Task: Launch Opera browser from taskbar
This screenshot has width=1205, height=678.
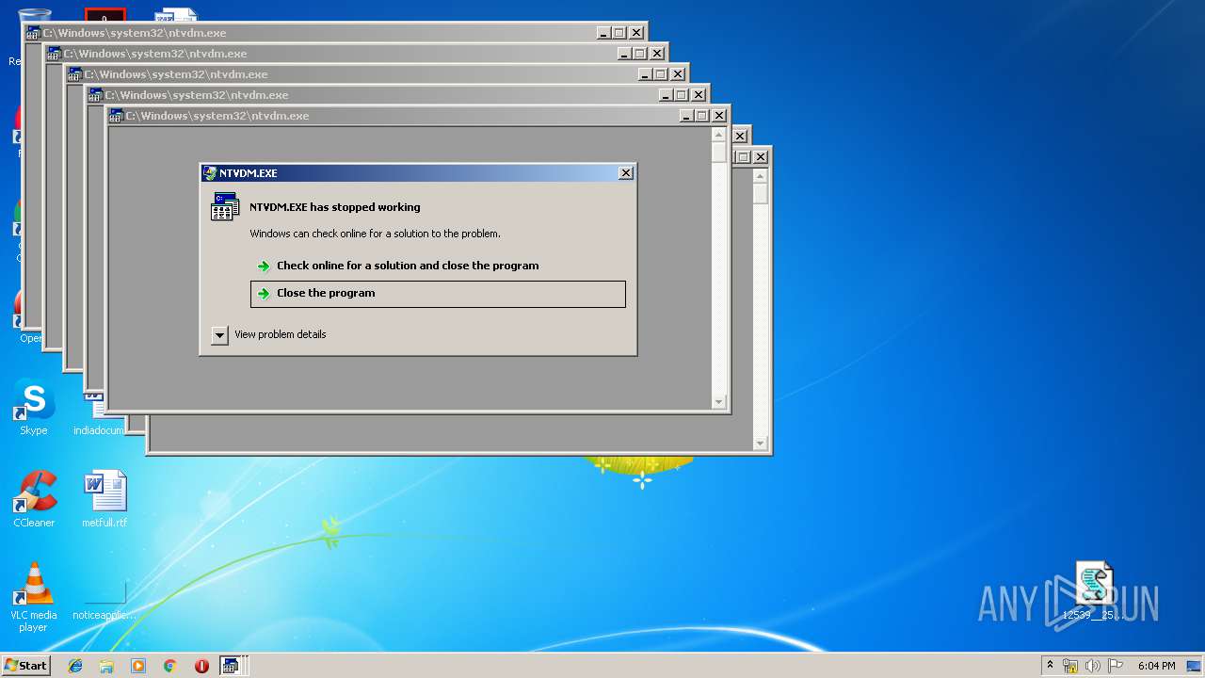Action: [x=201, y=666]
